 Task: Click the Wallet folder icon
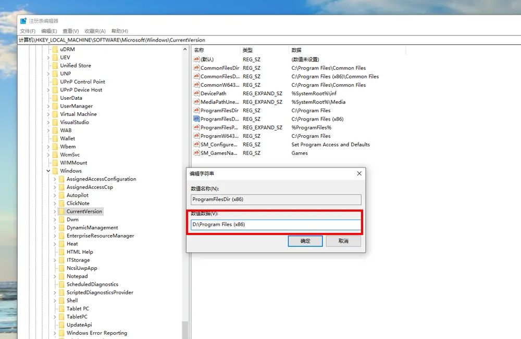pyautogui.click(x=55, y=138)
